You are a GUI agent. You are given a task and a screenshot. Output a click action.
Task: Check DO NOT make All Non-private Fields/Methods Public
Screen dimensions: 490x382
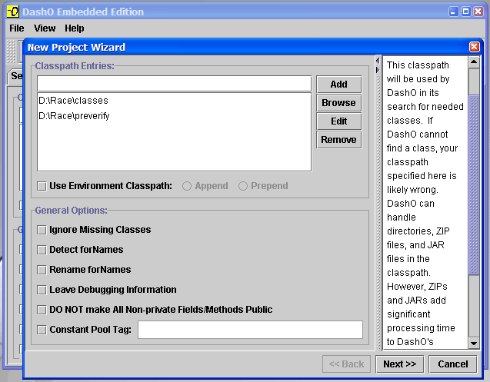pyautogui.click(x=42, y=311)
